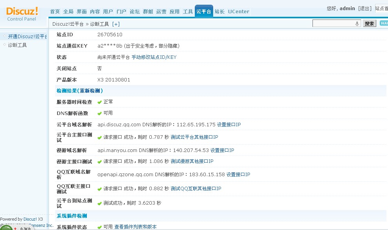
Task: Click green check in 云平台到站点测试 row
Action: click(x=100, y=203)
